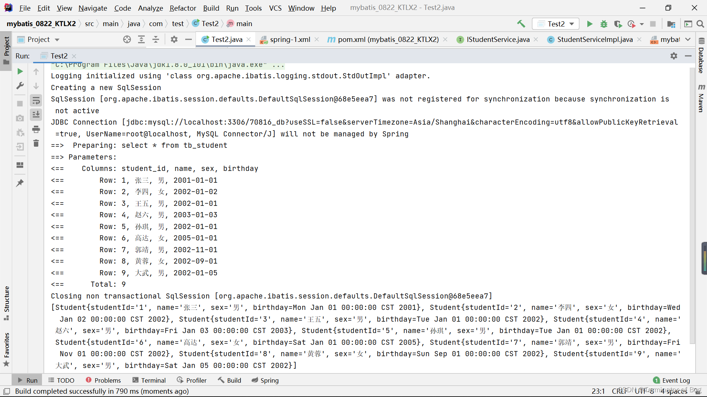Viewport: 707px width, 397px height.
Task: Click mybatis_0822_KTLX2 breadcrumb
Action: 41,24
